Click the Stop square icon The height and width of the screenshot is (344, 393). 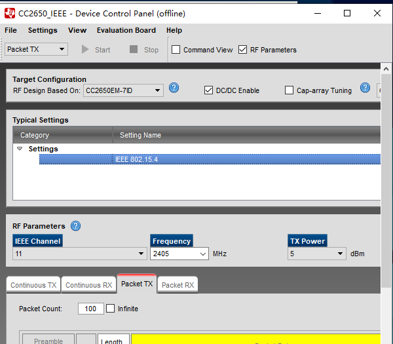134,49
